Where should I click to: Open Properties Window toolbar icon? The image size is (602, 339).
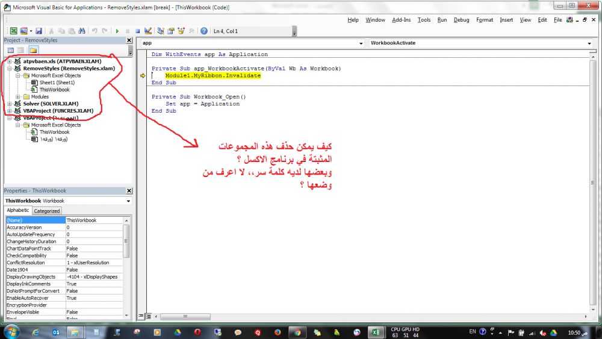[x=171, y=31]
